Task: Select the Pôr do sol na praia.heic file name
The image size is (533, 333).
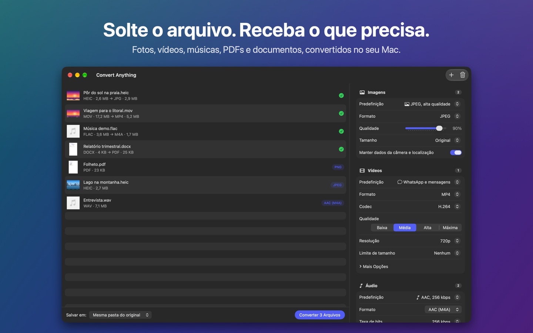Action: (106, 93)
